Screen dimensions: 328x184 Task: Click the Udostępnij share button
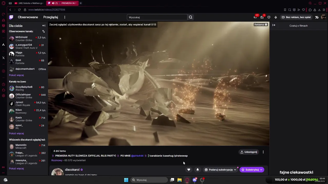[x=249, y=152]
